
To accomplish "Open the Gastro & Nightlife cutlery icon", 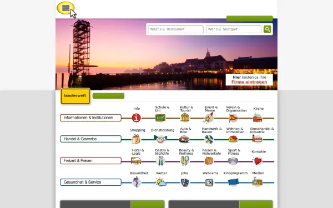I will (160, 161).
